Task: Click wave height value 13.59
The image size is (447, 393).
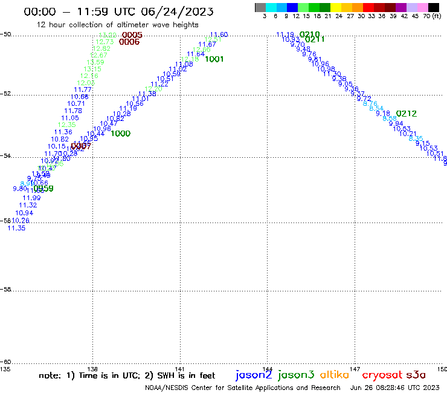Action: [95, 62]
